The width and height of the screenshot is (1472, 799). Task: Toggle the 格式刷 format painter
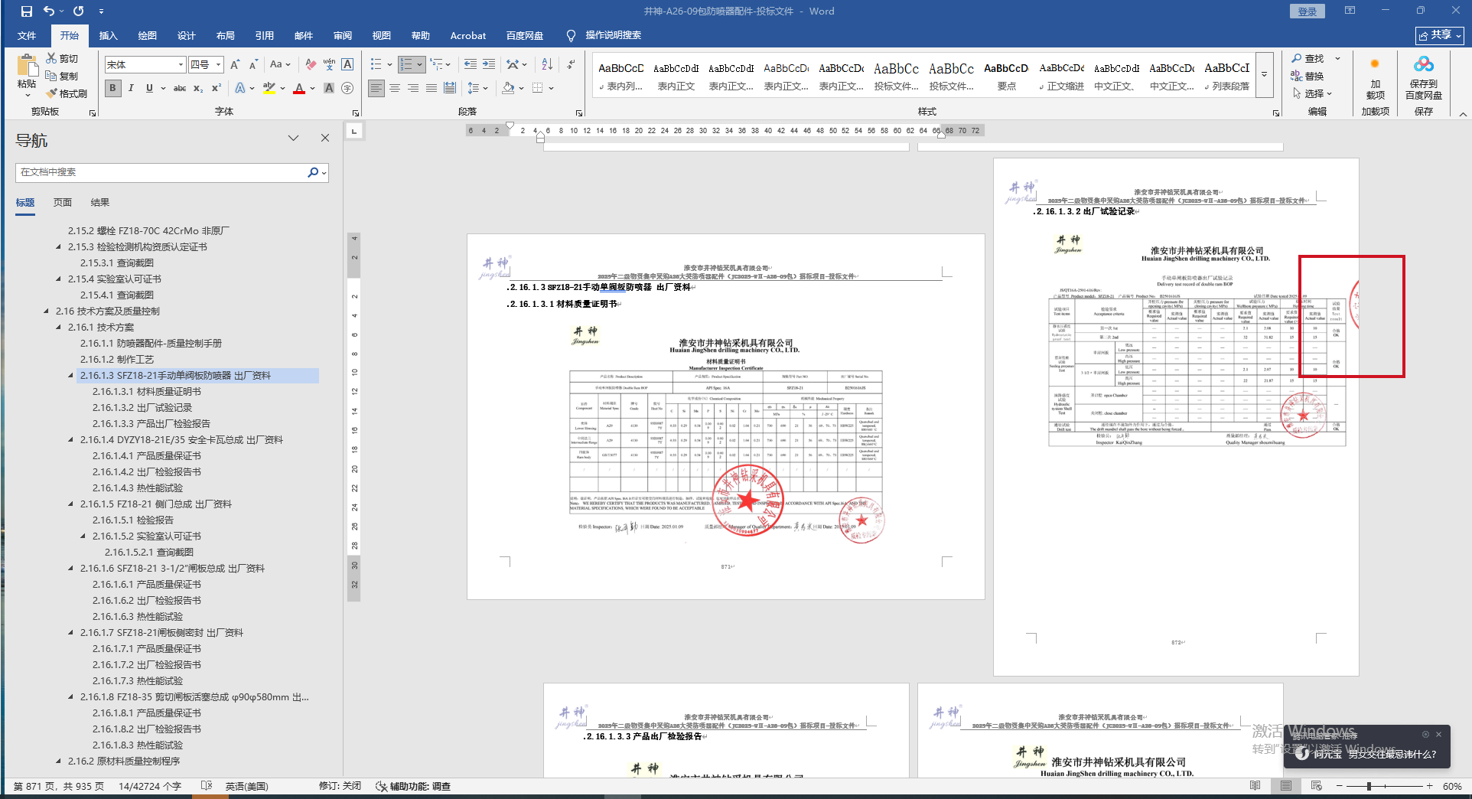(67, 93)
